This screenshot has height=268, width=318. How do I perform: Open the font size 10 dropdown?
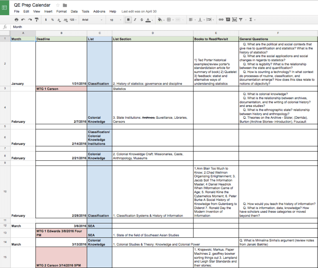[x=114, y=19]
